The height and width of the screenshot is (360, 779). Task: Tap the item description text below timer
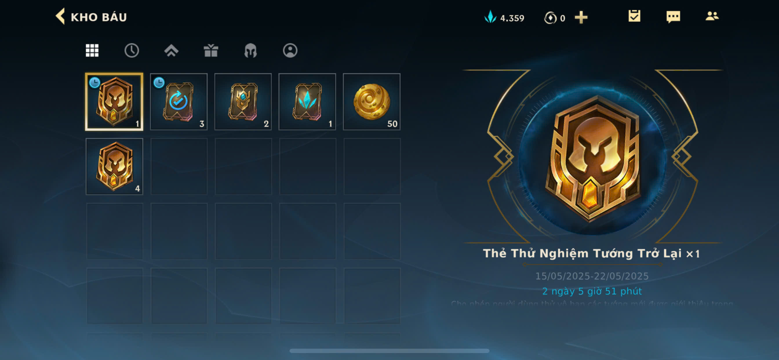[x=592, y=303]
